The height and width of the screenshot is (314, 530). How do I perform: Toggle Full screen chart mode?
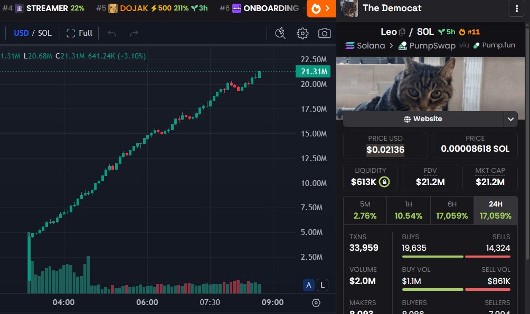pyautogui.click(x=79, y=33)
